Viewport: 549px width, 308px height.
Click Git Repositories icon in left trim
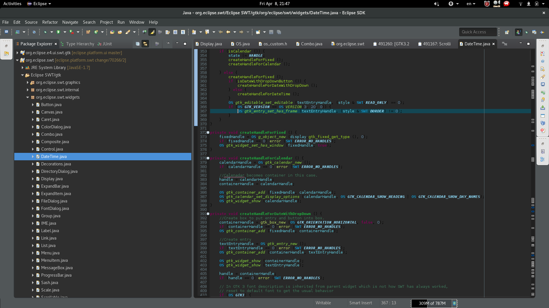point(6,54)
